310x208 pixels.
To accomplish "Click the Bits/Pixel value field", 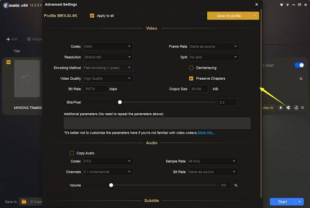I will [227, 102].
